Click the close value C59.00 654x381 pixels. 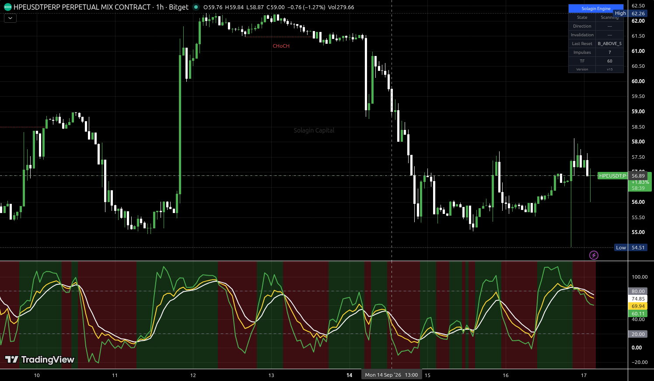(x=275, y=7)
